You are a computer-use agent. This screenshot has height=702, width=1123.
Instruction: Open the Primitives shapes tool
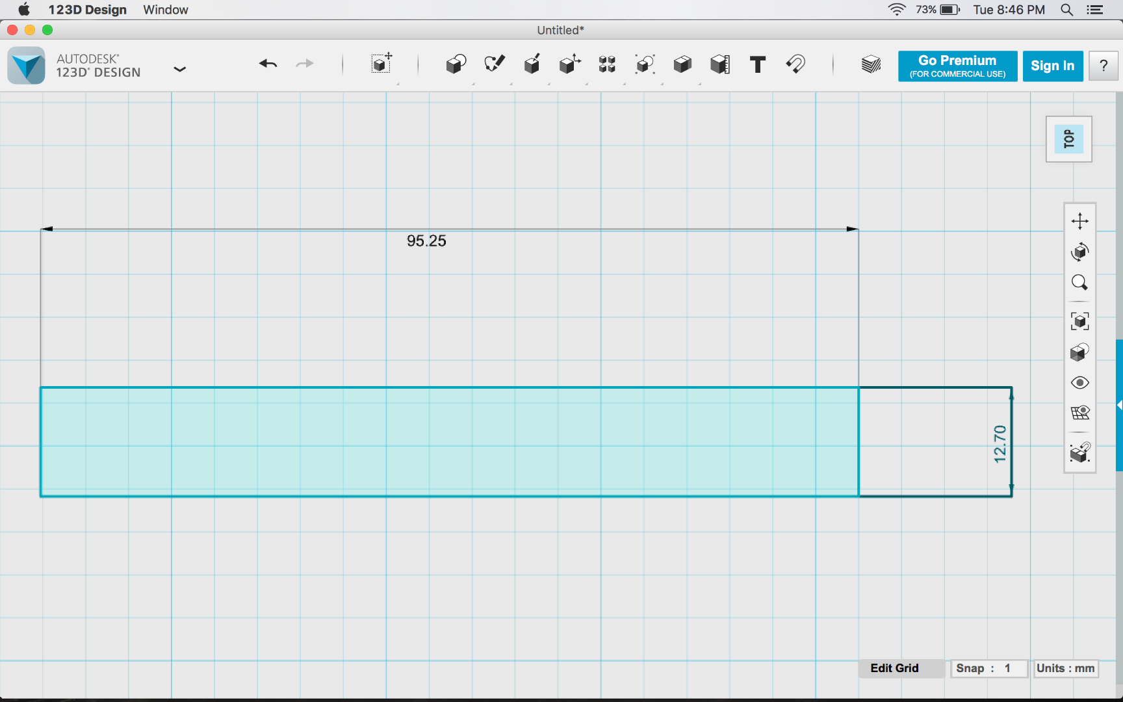(456, 64)
